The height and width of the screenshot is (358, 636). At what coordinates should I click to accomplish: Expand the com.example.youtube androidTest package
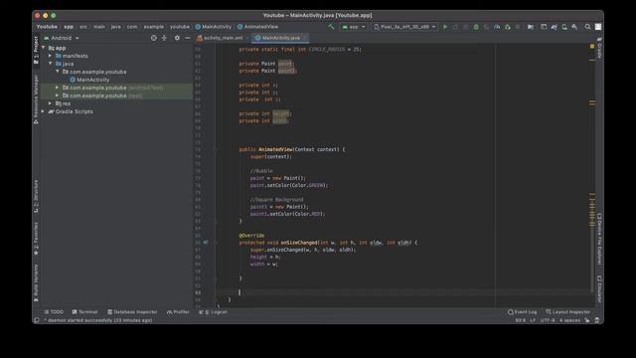[x=58, y=88]
